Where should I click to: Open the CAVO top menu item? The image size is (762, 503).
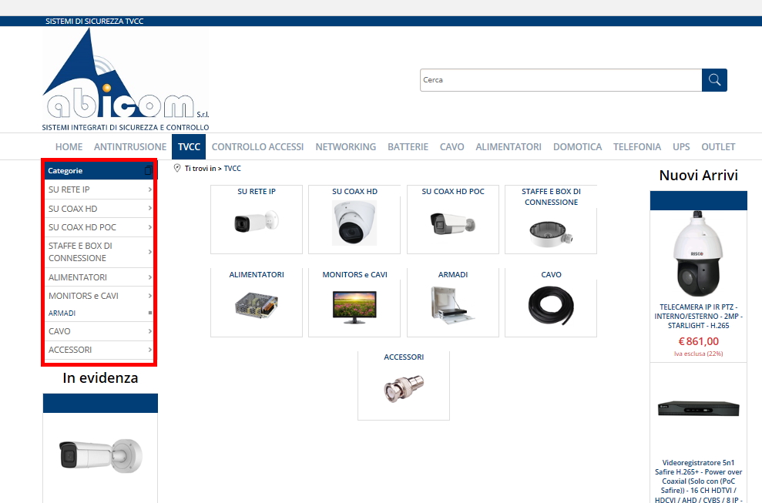point(452,147)
